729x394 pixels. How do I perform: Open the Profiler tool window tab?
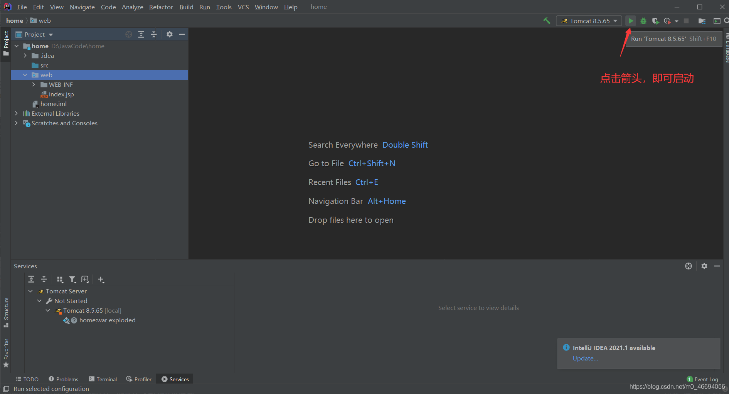click(x=139, y=379)
